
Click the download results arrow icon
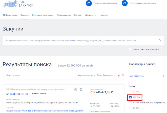tap(119, 75)
